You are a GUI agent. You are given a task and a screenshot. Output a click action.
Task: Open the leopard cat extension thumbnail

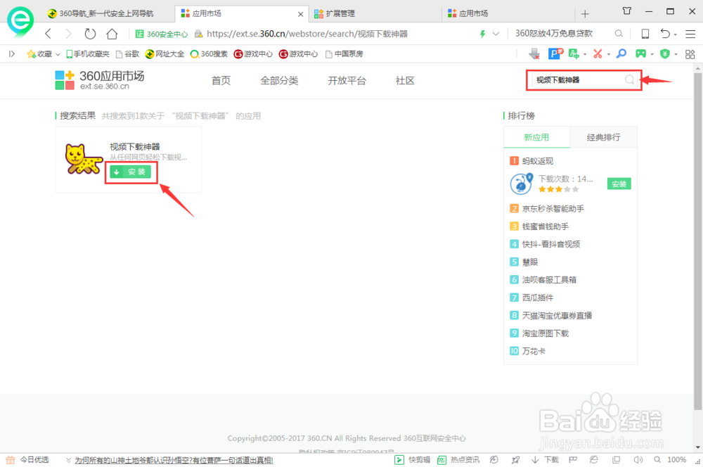[84, 159]
